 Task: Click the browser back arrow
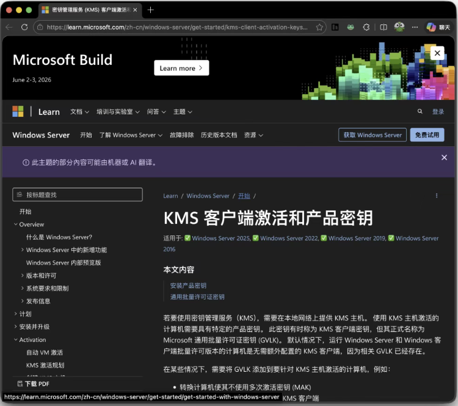point(9,27)
